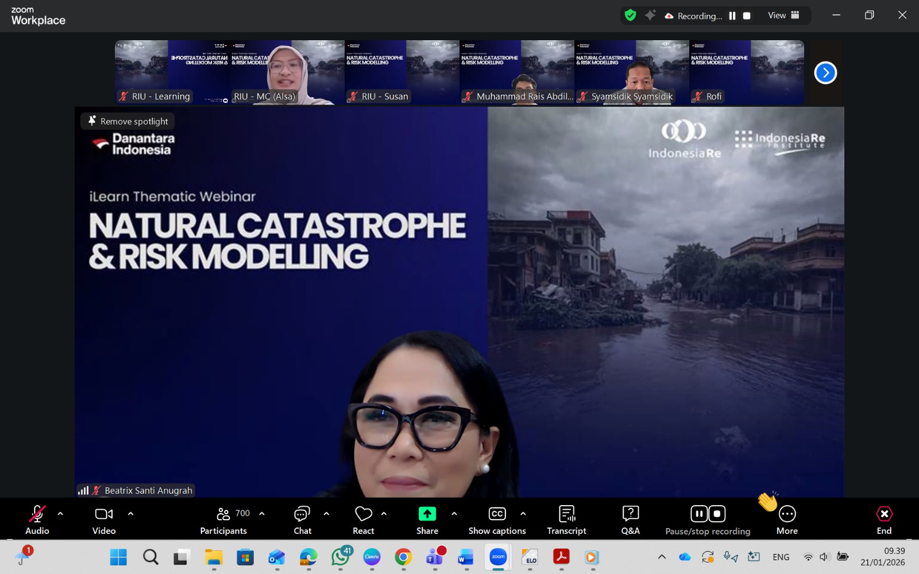The image size is (919, 574).
Task: Open the React emoji menu
Action: click(363, 519)
